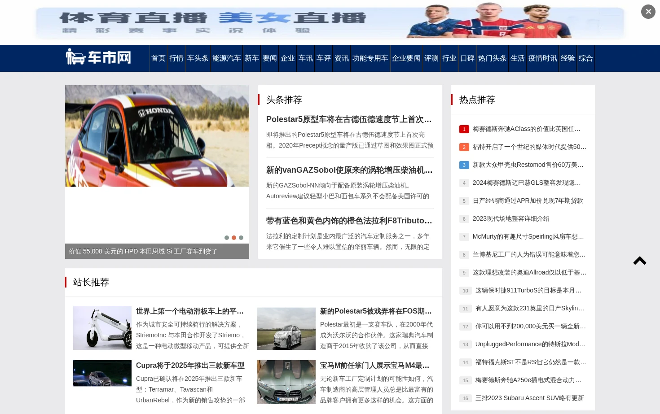Open Polestar5原型车 headline in 头条推荐
Screen dimensions: 660x414
[349, 119]
